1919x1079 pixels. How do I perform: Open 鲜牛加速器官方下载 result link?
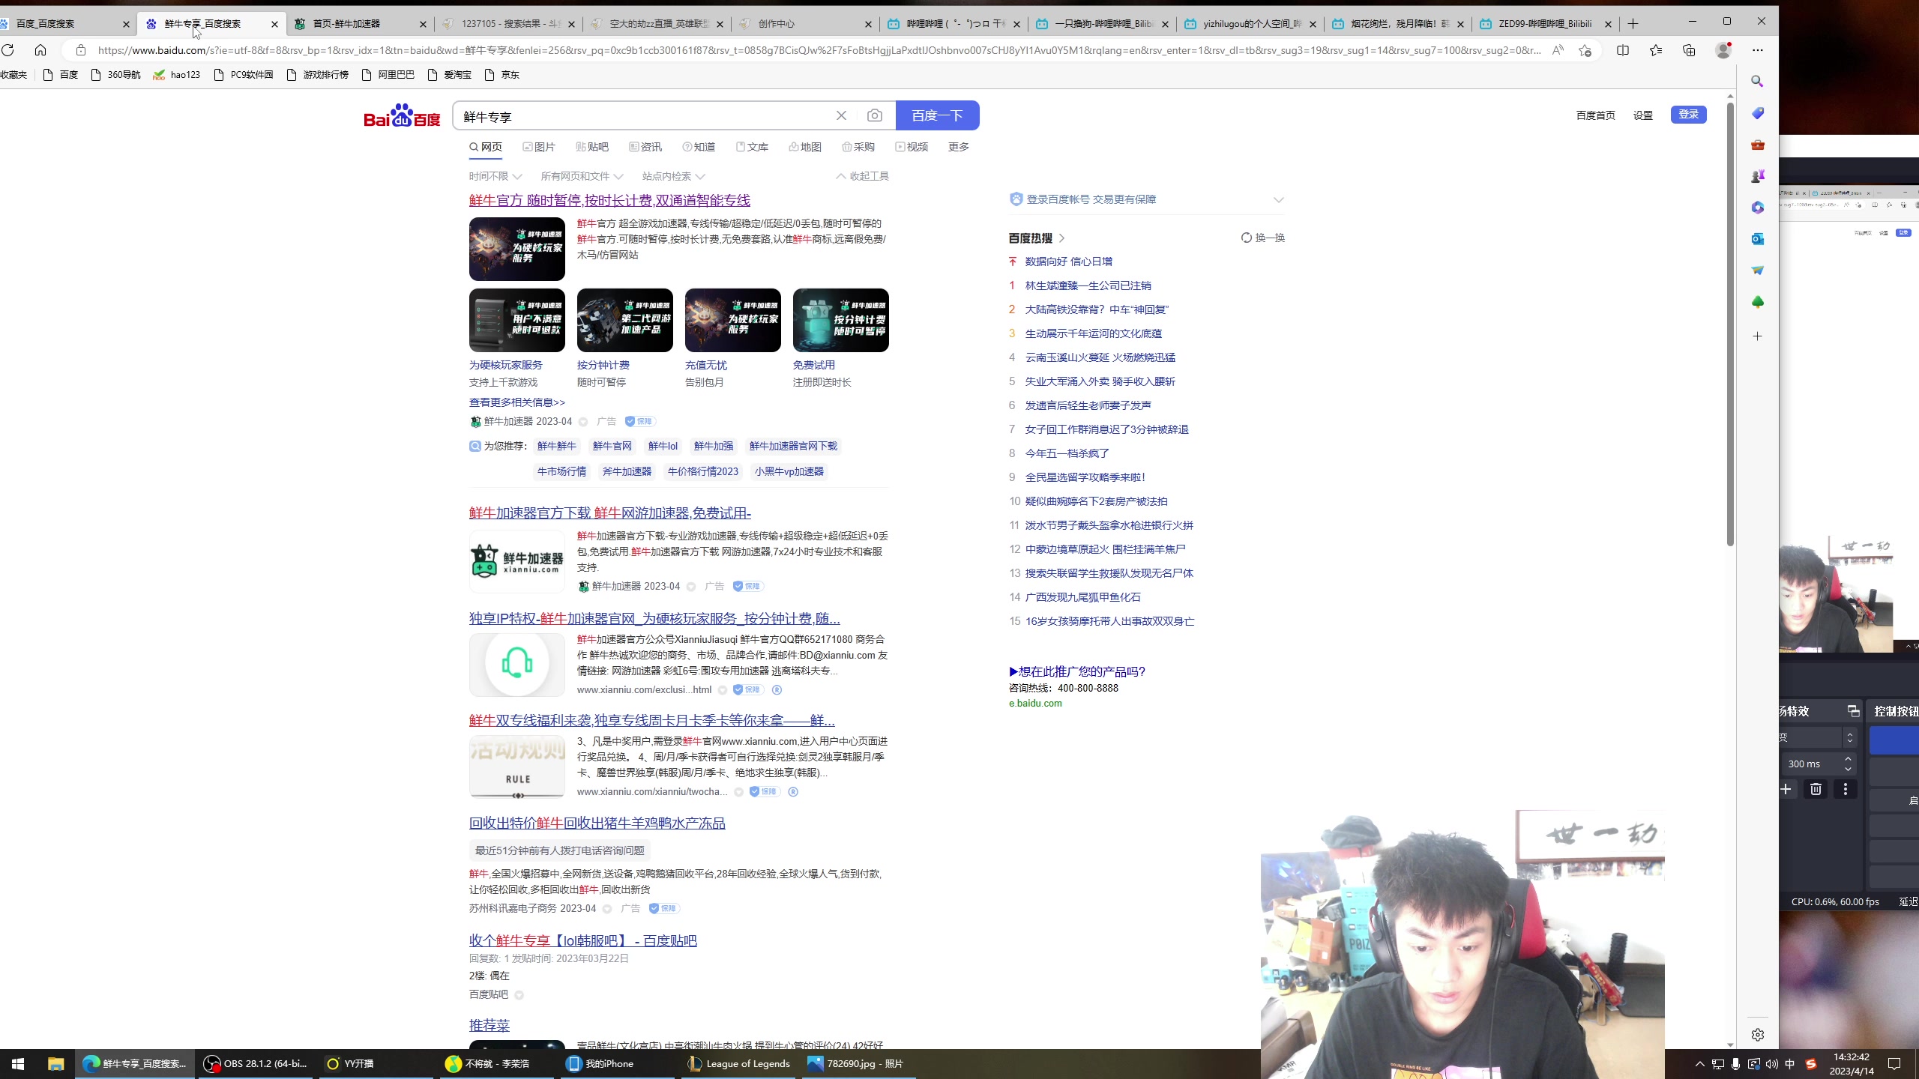[x=609, y=513]
